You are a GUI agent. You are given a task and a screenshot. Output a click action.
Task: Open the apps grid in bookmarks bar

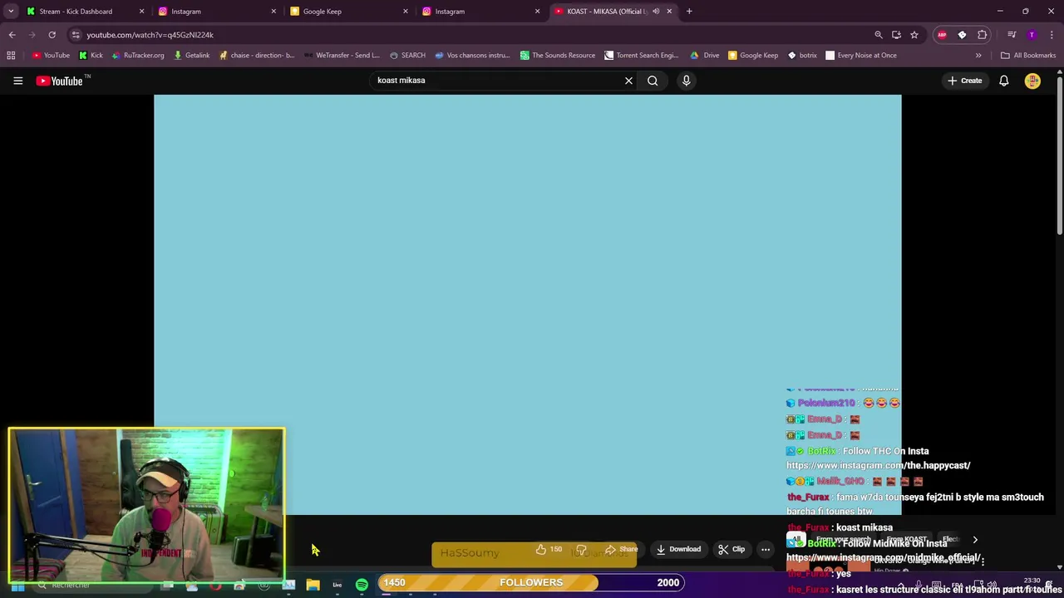point(11,56)
